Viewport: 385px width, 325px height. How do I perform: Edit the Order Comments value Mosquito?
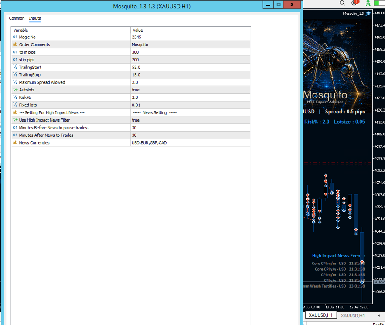click(x=191, y=44)
